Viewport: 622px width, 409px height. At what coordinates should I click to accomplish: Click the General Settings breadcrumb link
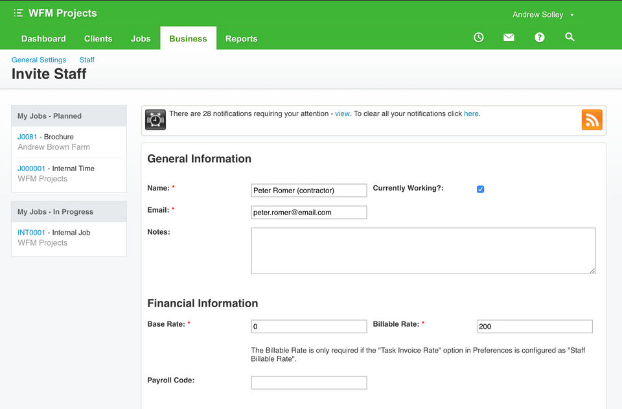coord(39,60)
